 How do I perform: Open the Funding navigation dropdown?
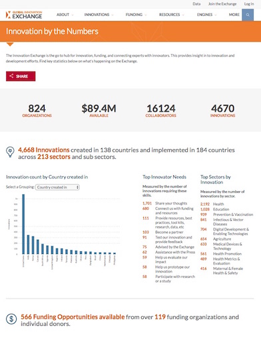(x=136, y=15)
